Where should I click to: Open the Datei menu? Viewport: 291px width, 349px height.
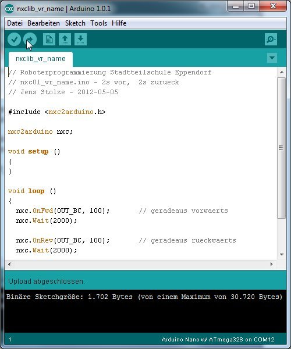[x=15, y=23]
